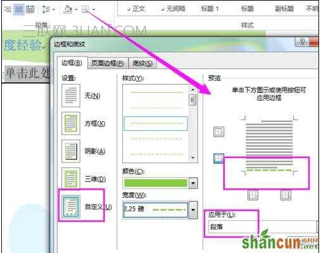Pick the 三维(D) 3D border setting

71,178
